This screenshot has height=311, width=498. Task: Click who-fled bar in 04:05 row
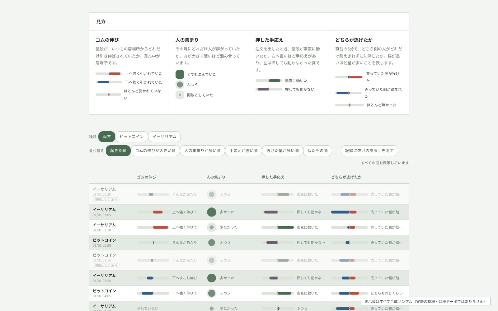[x=350, y=293]
